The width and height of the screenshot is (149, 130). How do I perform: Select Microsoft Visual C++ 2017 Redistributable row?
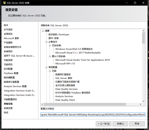coord(78,53)
